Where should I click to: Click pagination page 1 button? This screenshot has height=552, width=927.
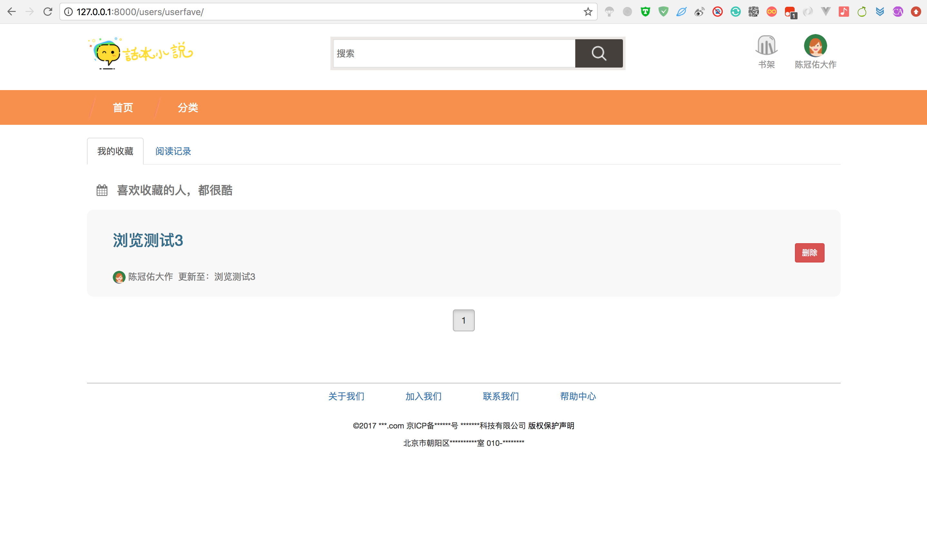coord(463,320)
